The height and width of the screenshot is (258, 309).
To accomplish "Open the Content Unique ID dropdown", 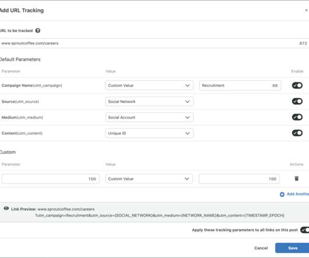I will [x=149, y=133].
